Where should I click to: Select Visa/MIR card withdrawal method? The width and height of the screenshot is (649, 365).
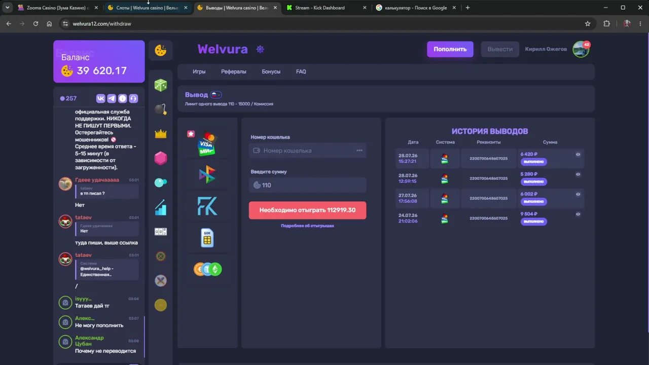(x=207, y=143)
